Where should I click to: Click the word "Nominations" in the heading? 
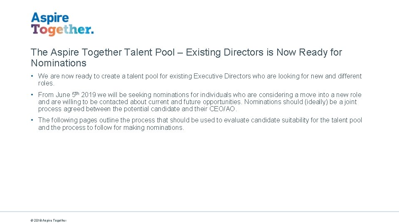coord(59,63)
